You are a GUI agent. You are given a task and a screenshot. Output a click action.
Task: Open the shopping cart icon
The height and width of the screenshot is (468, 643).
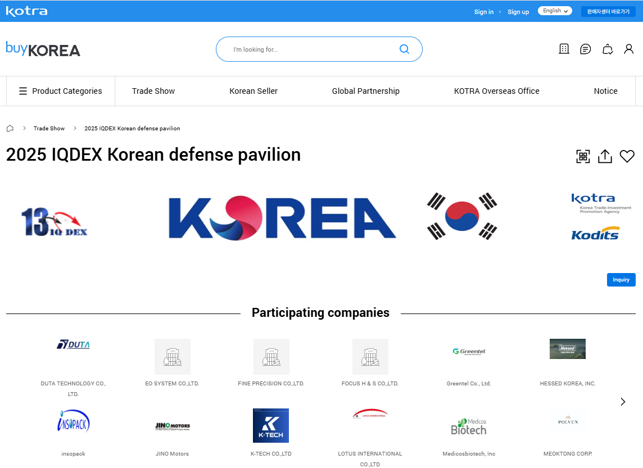(608, 49)
